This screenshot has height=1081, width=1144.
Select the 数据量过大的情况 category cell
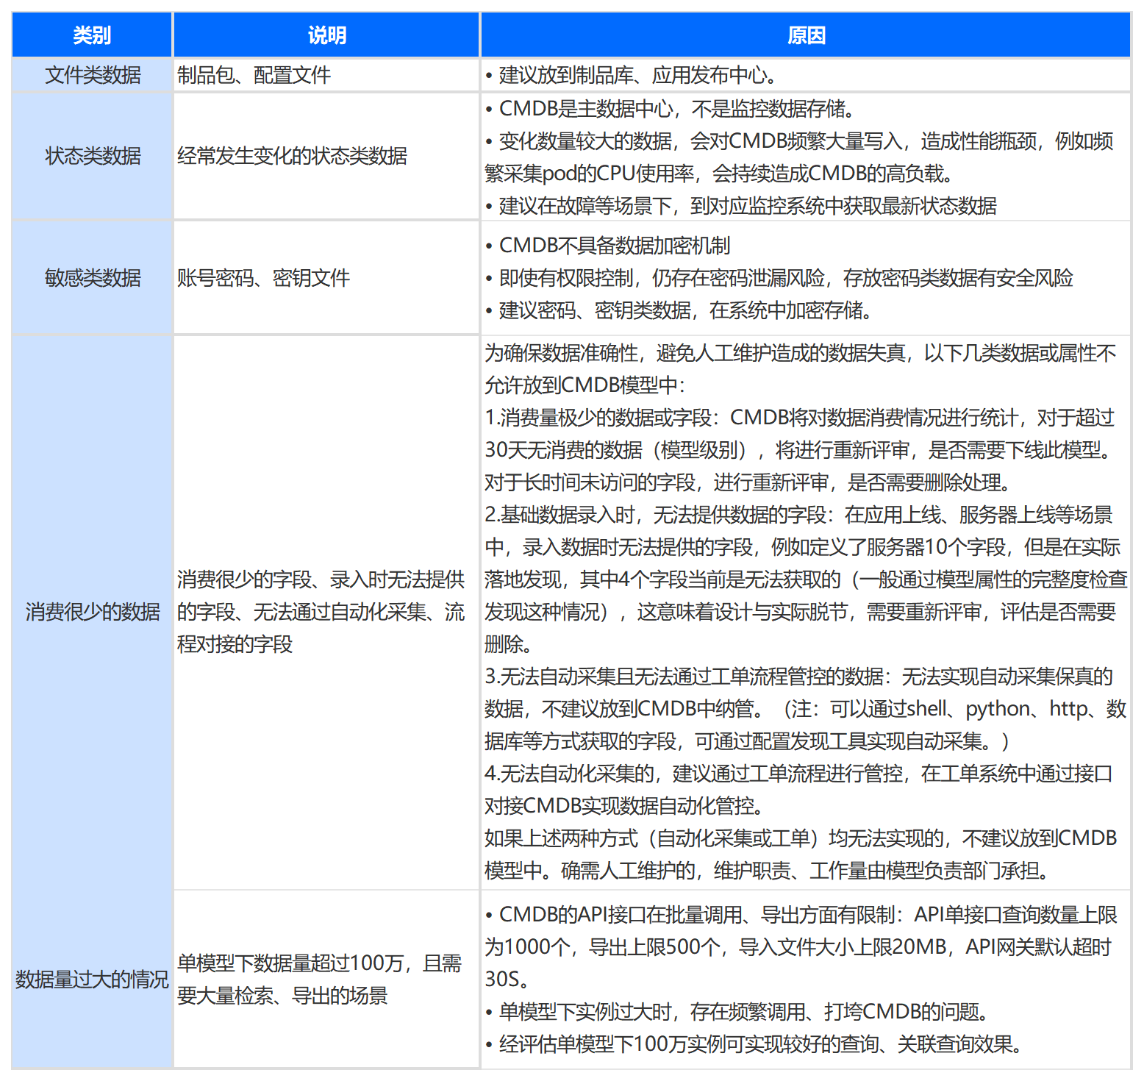pos(92,980)
